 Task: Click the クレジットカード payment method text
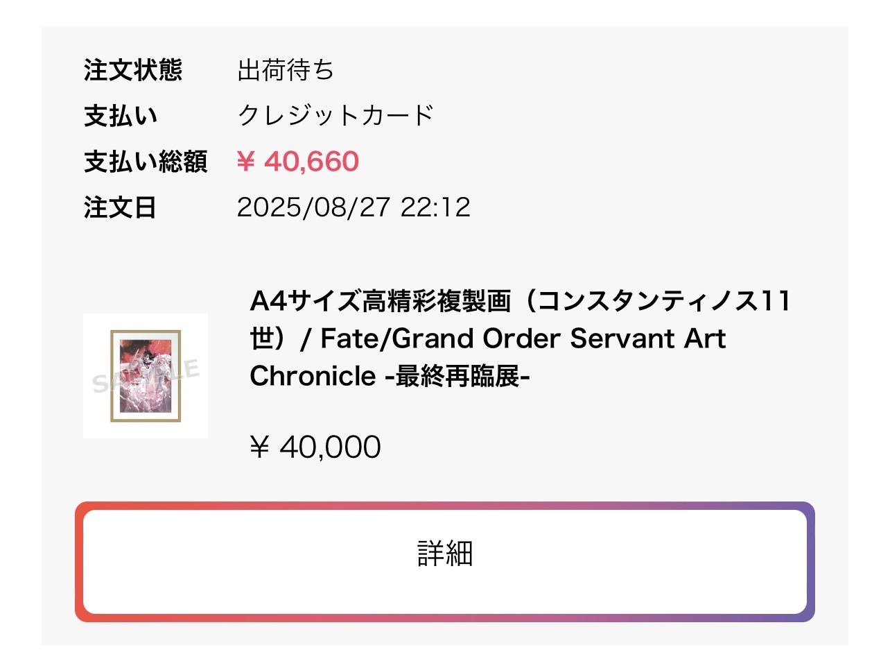(335, 116)
